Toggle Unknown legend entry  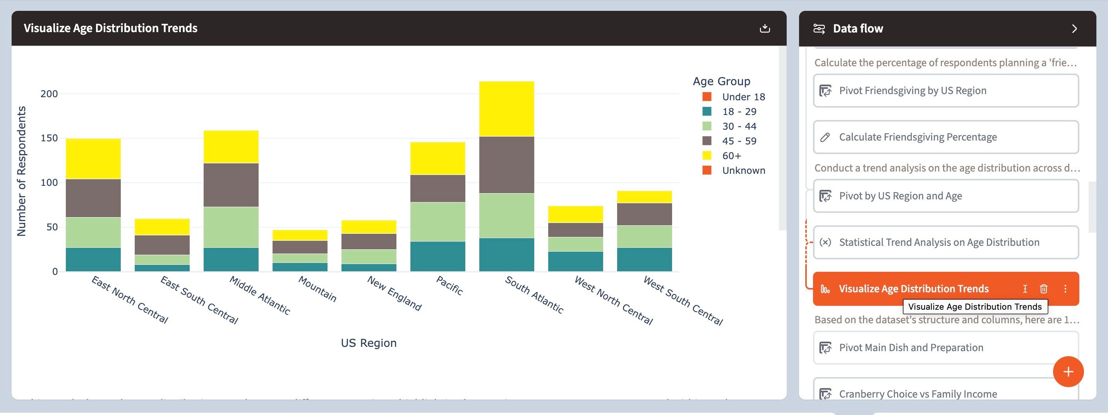coord(733,170)
